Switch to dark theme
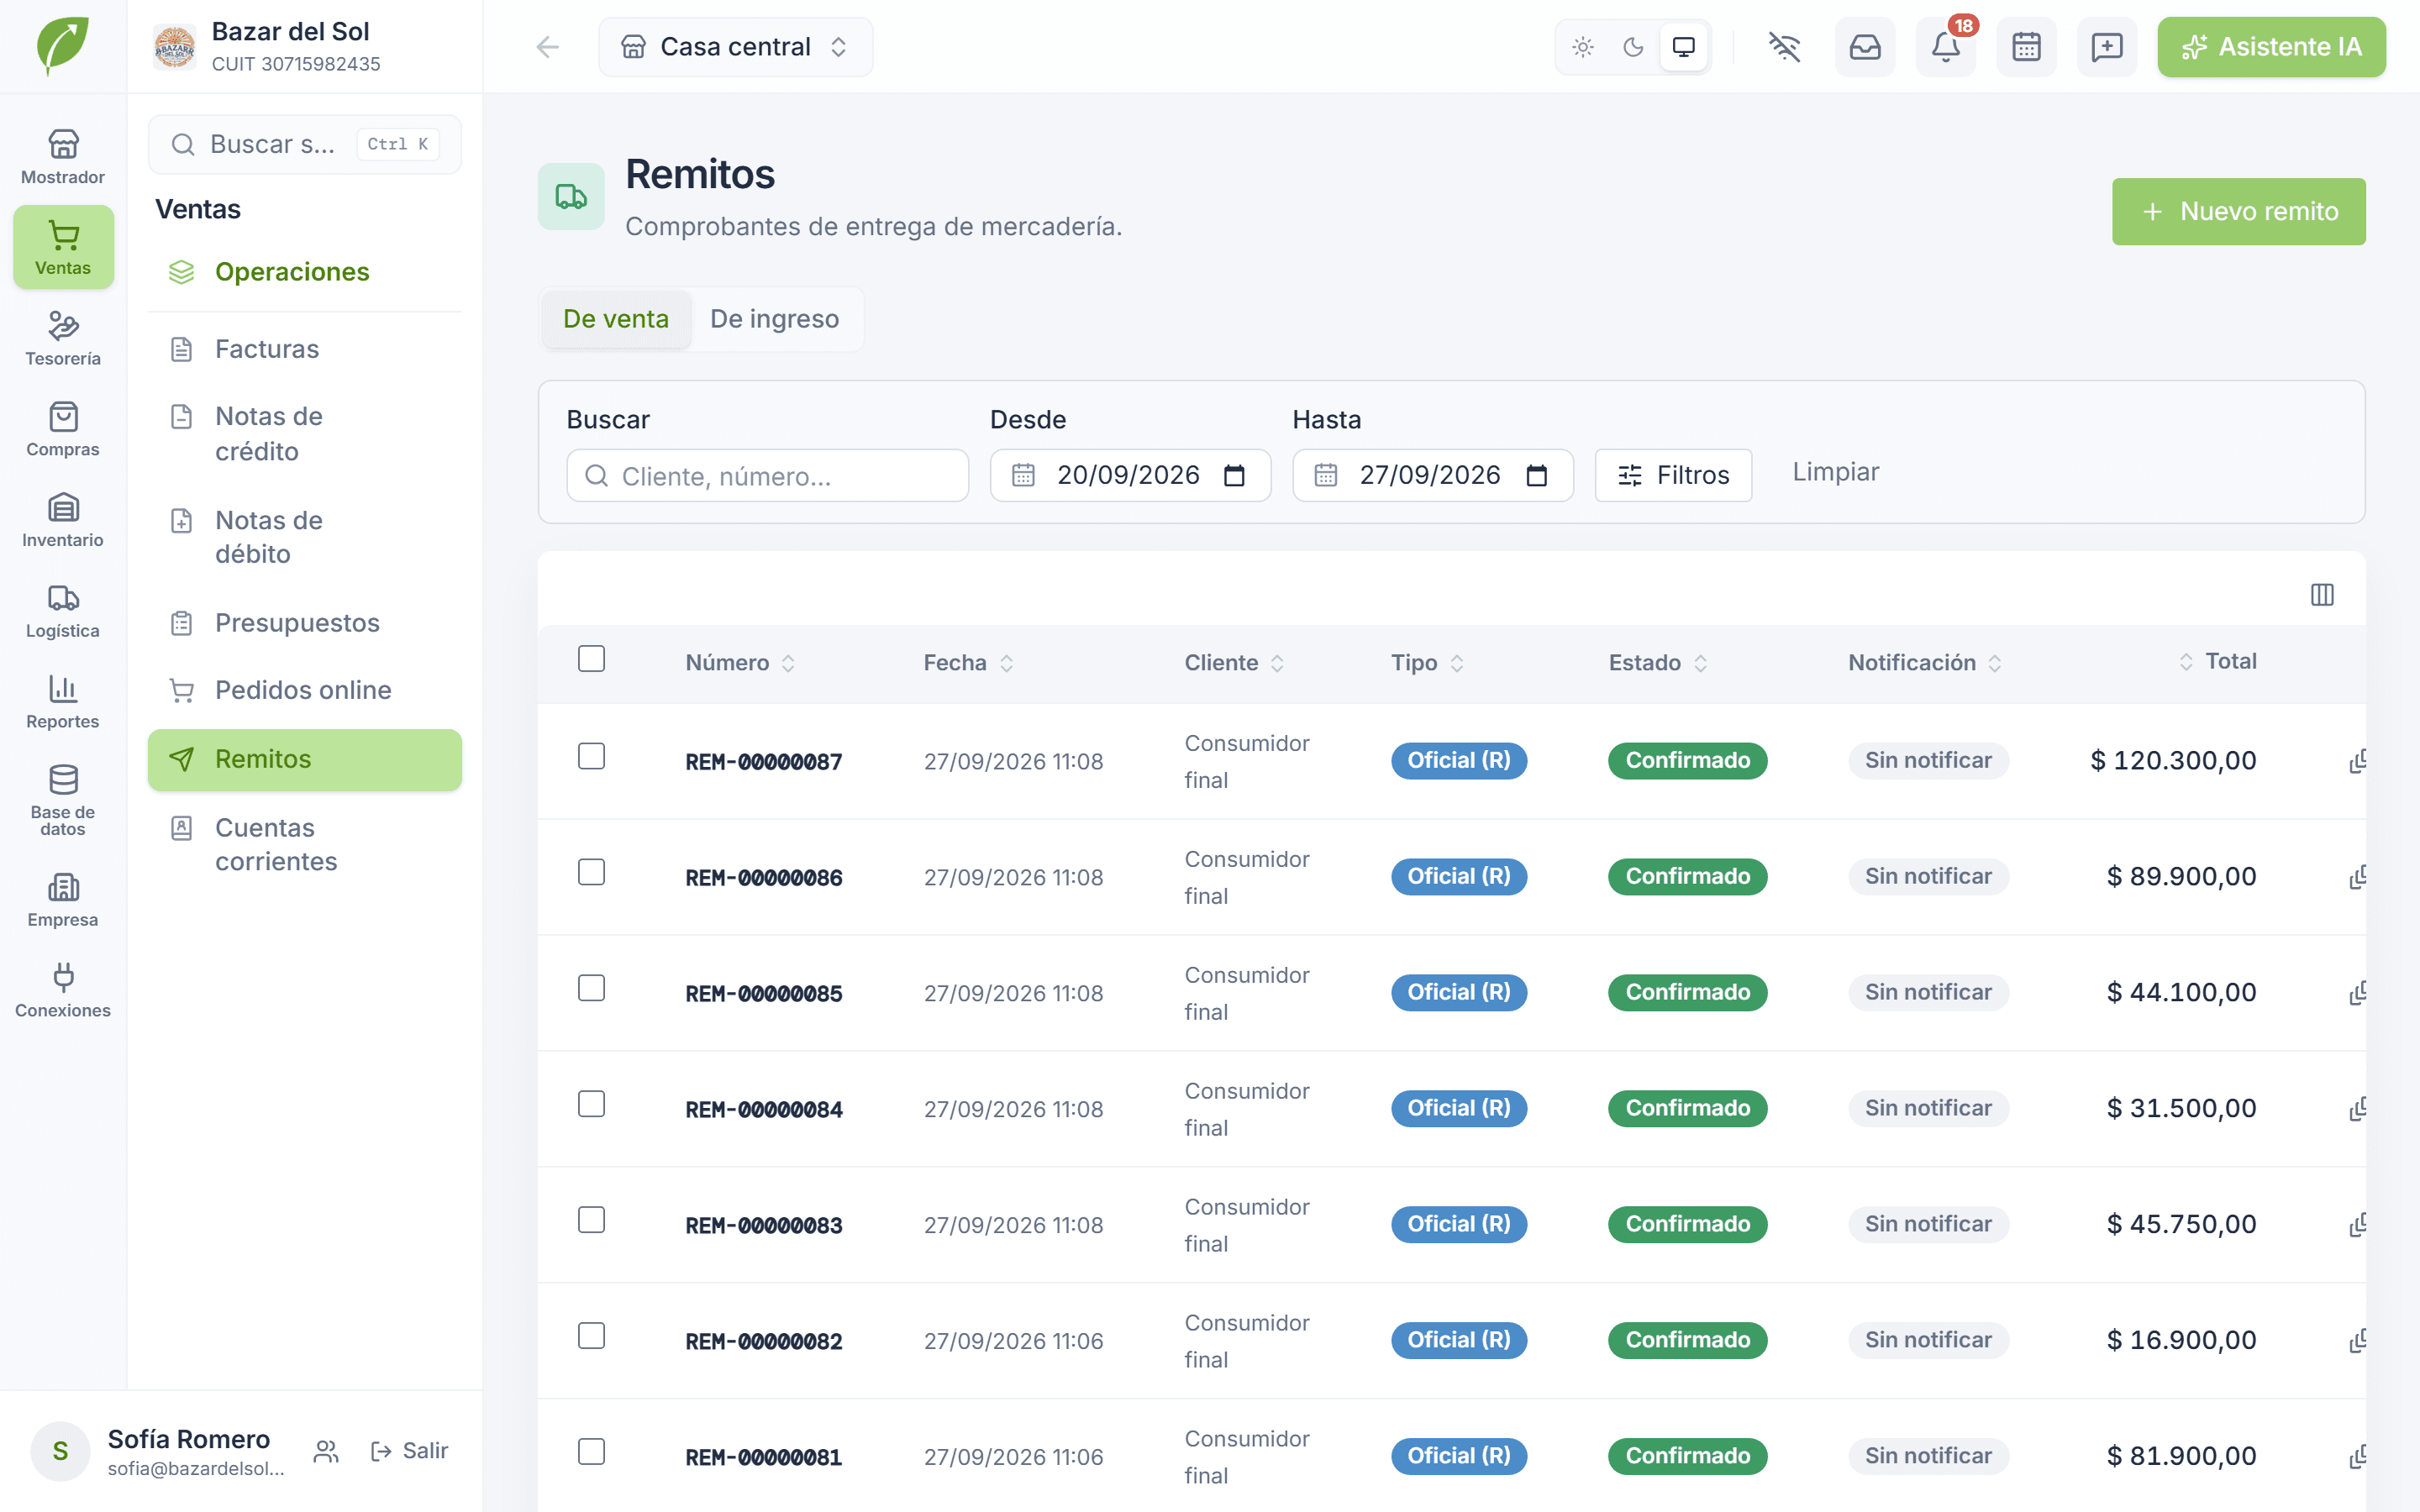This screenshot has width=2420, height=1512. tap(1633, 47)
